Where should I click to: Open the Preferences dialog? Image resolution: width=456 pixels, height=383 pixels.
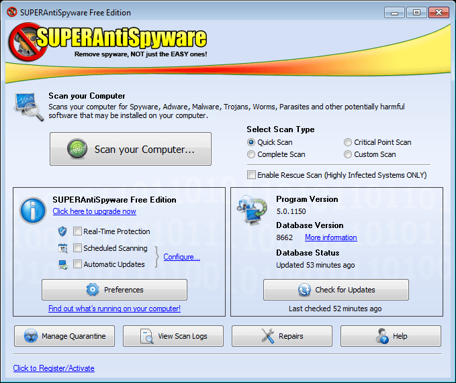click(x=114, y=290)
